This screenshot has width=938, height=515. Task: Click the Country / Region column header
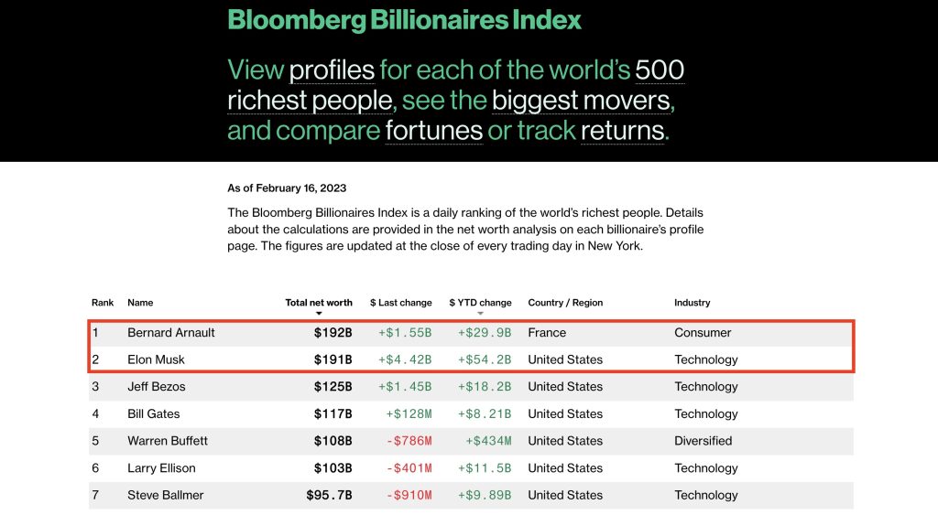tap(565, 303)
